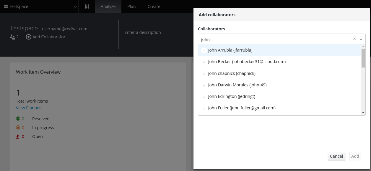
Task: Click the sliders filter icon in the navbar
Action: pos(87,6)
